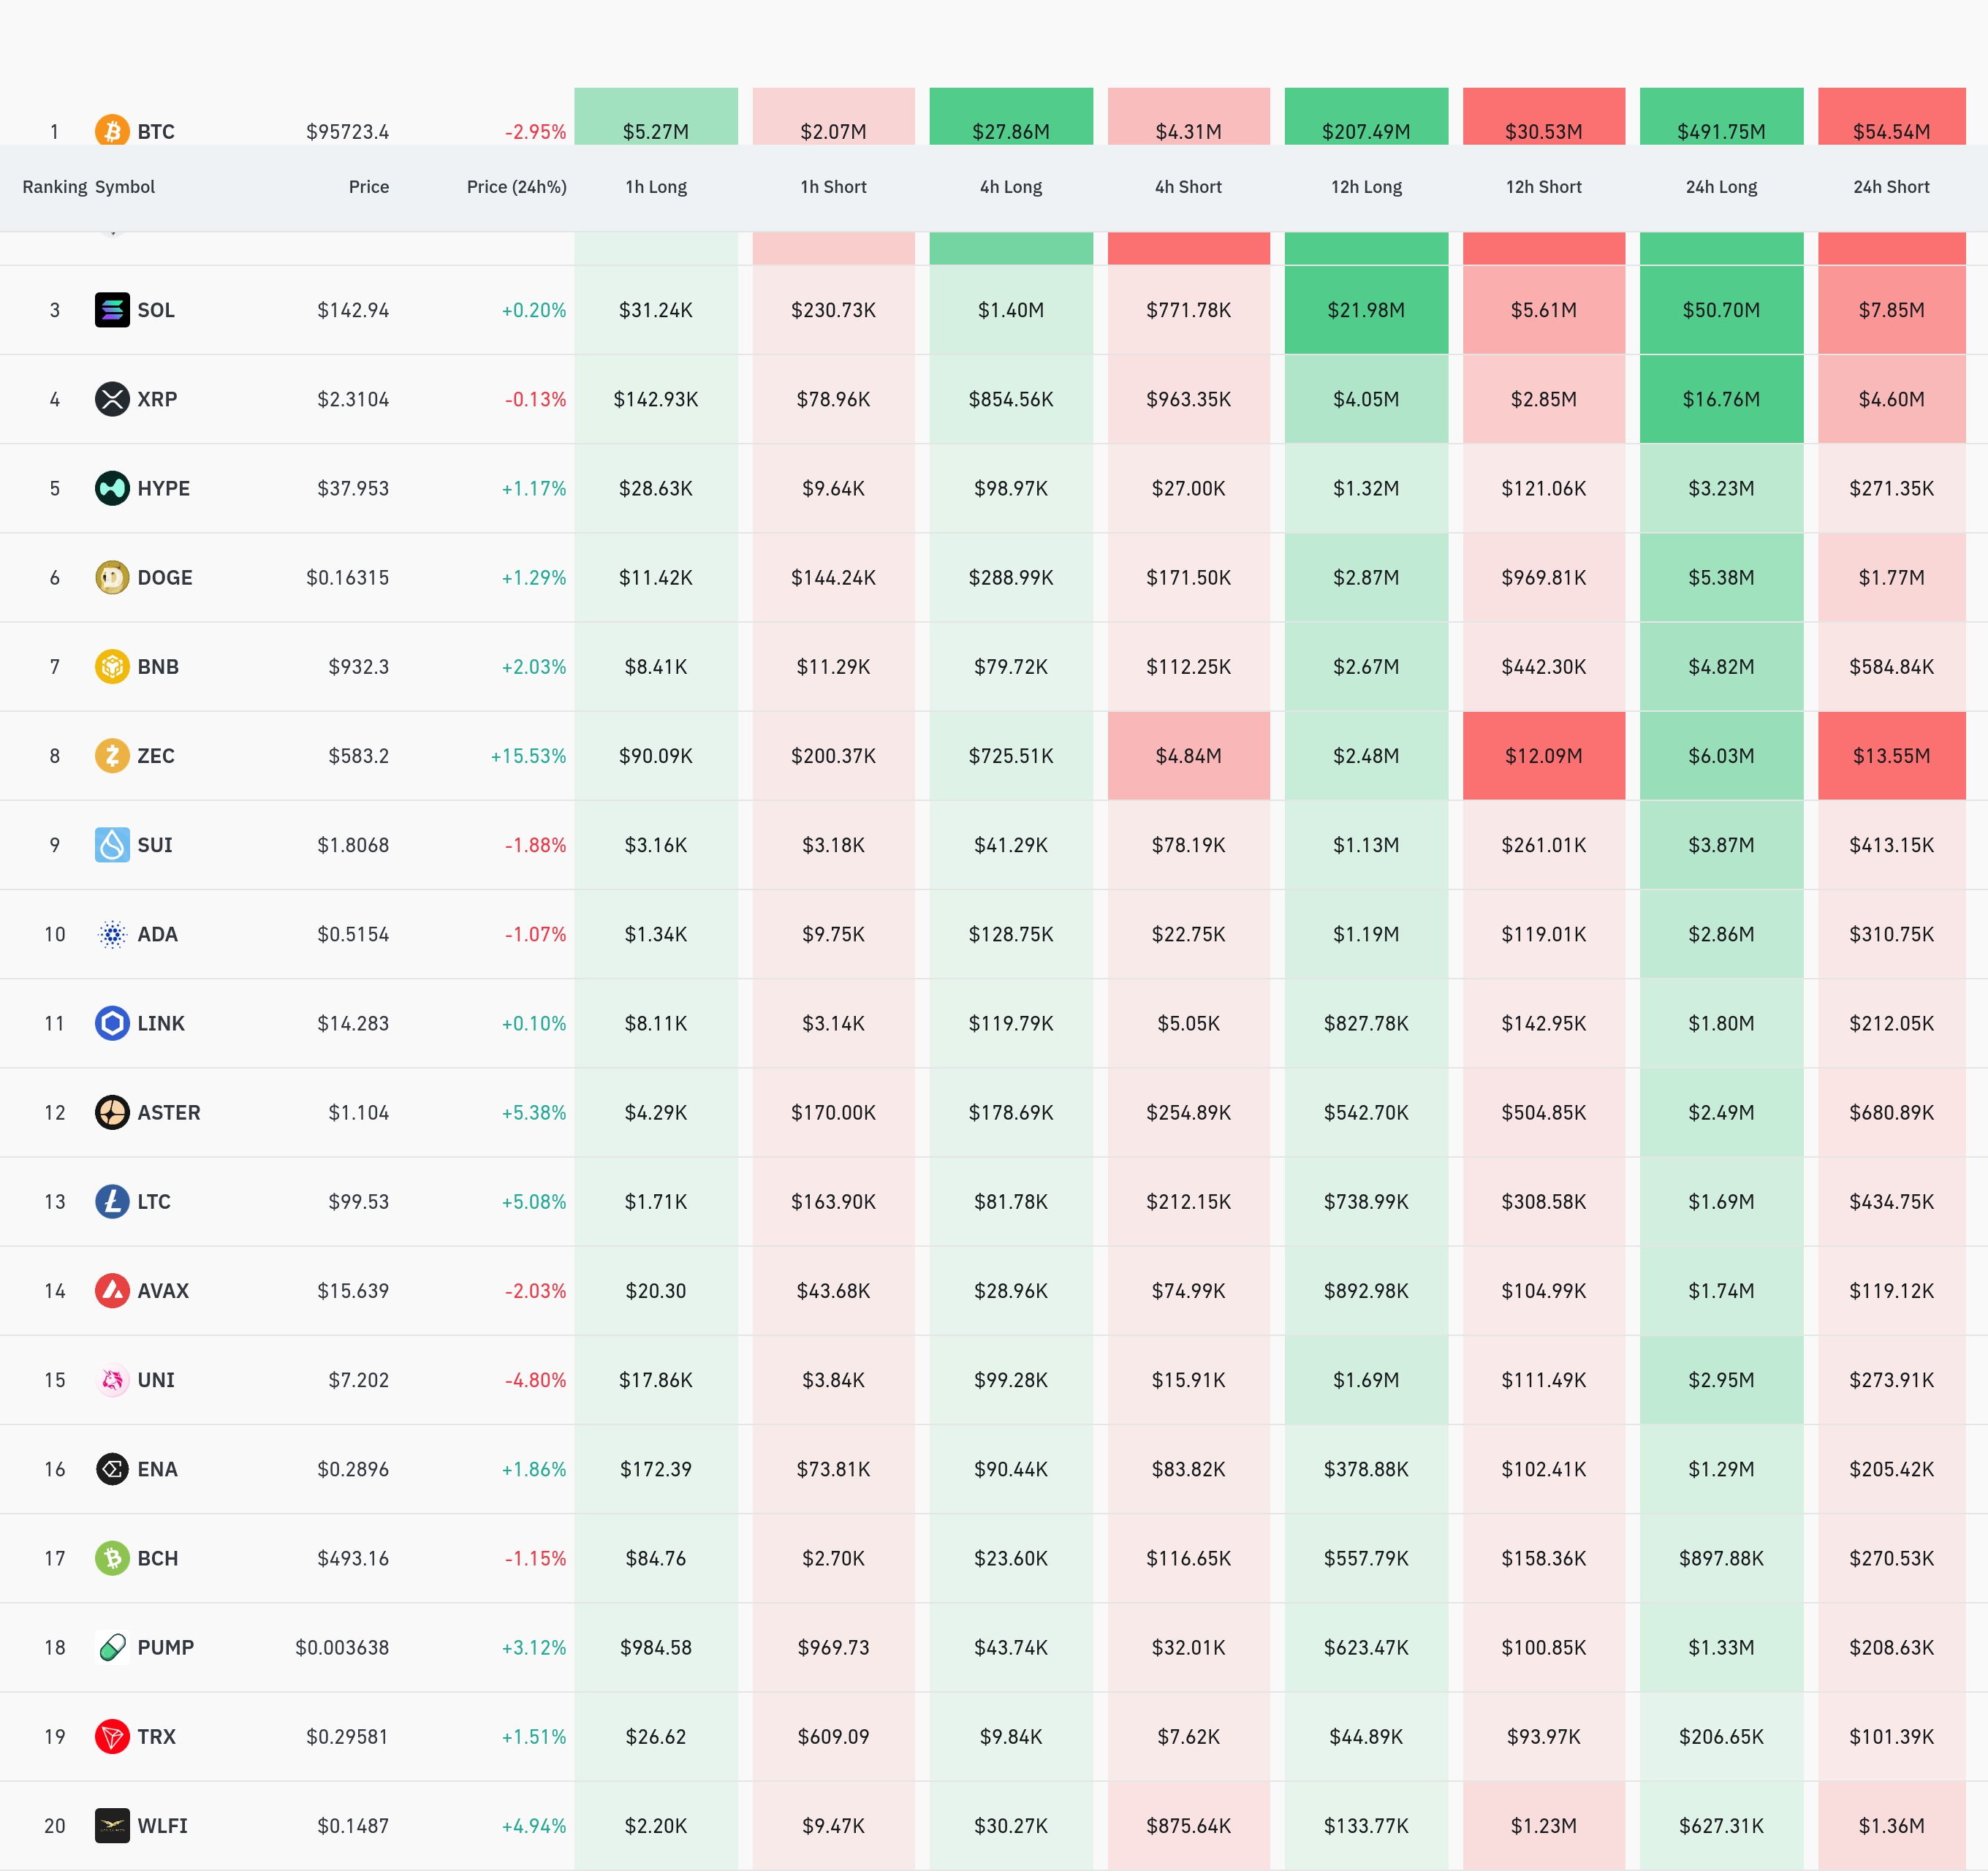Screen dimensions: 1988x1871
Task: Click SOL 24h Long $50.70M green cell
Action: coord(1721,310)
